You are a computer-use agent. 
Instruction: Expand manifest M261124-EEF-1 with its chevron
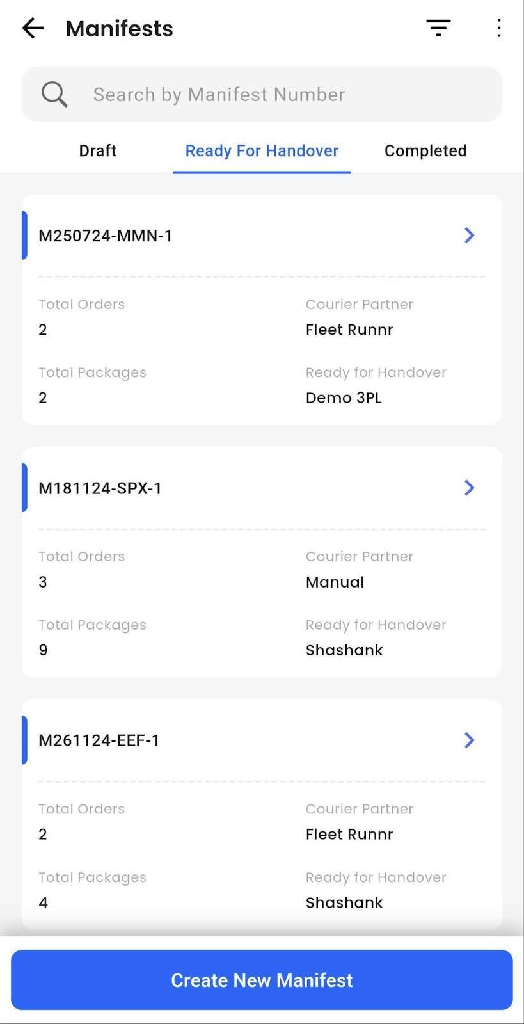pos(469,740)
